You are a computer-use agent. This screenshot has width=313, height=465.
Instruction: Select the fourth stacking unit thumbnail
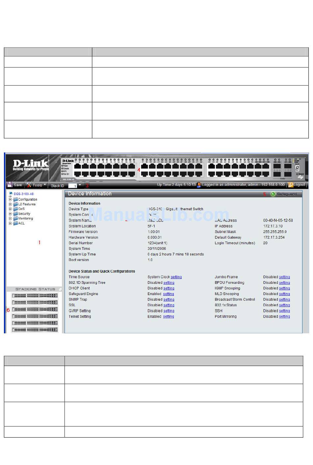pyautogui.click(x=35, y=316)
